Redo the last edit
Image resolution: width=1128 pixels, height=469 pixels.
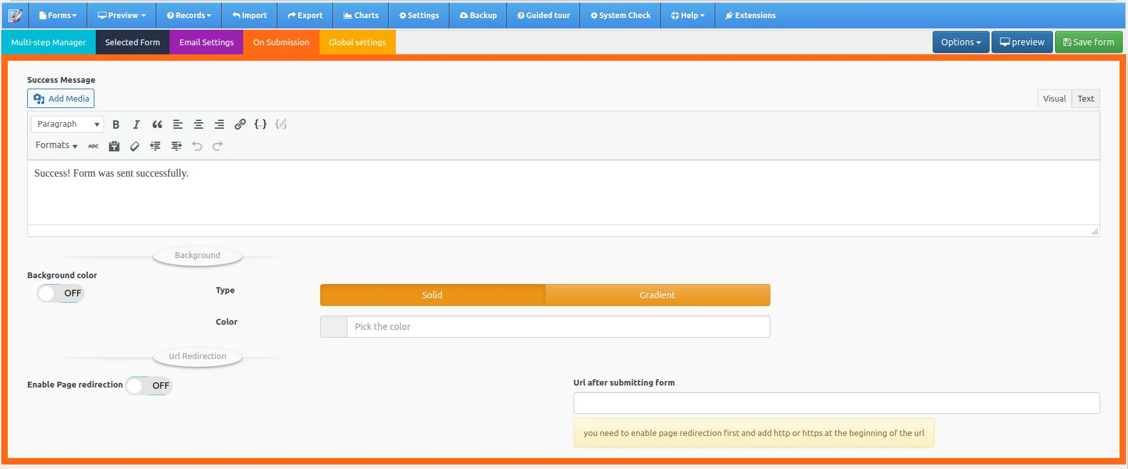coord(218,146)
